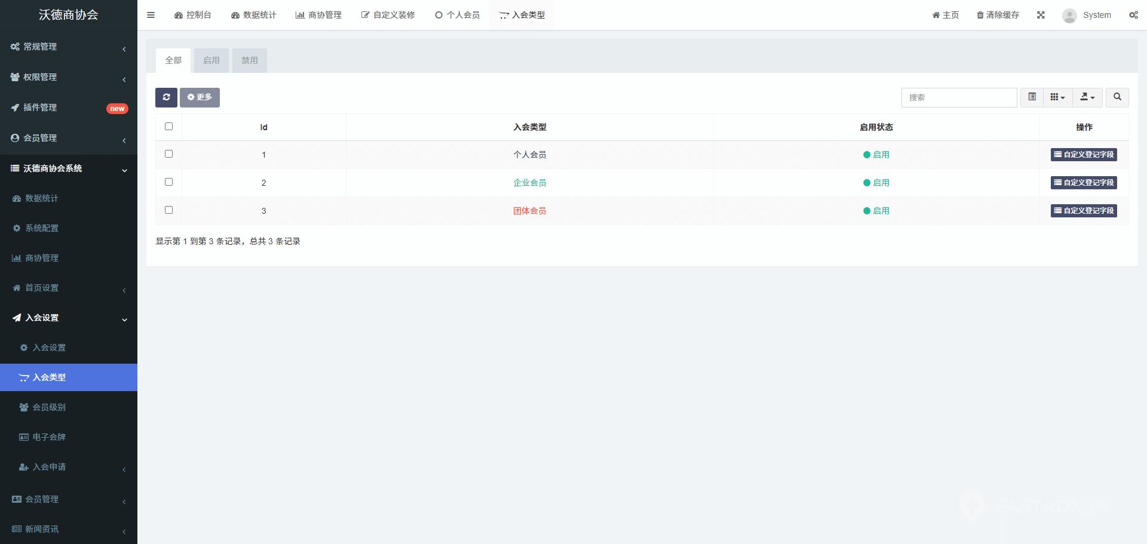Expand the 常规管理 sidebar menu

coord(69,47)
